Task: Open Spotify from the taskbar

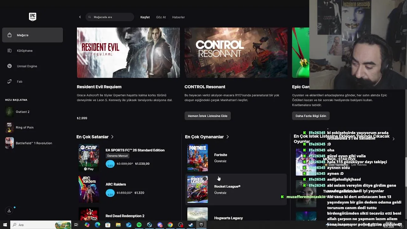Action: tap(139, 225)
